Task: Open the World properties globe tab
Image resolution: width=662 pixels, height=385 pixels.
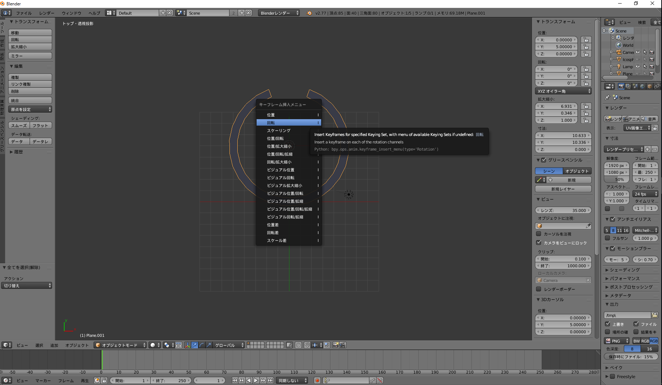Action: pos(642,86)
